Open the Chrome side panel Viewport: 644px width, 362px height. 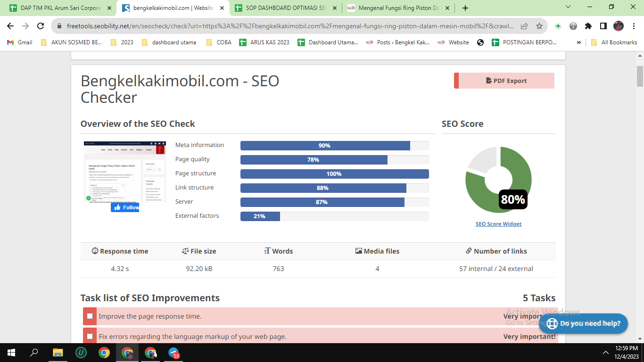603,26
